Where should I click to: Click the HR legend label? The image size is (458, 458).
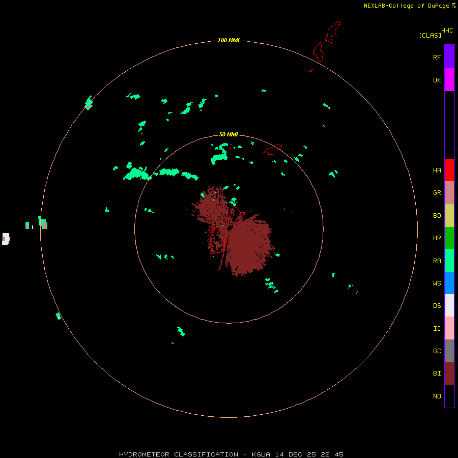[x=437, y=238]
